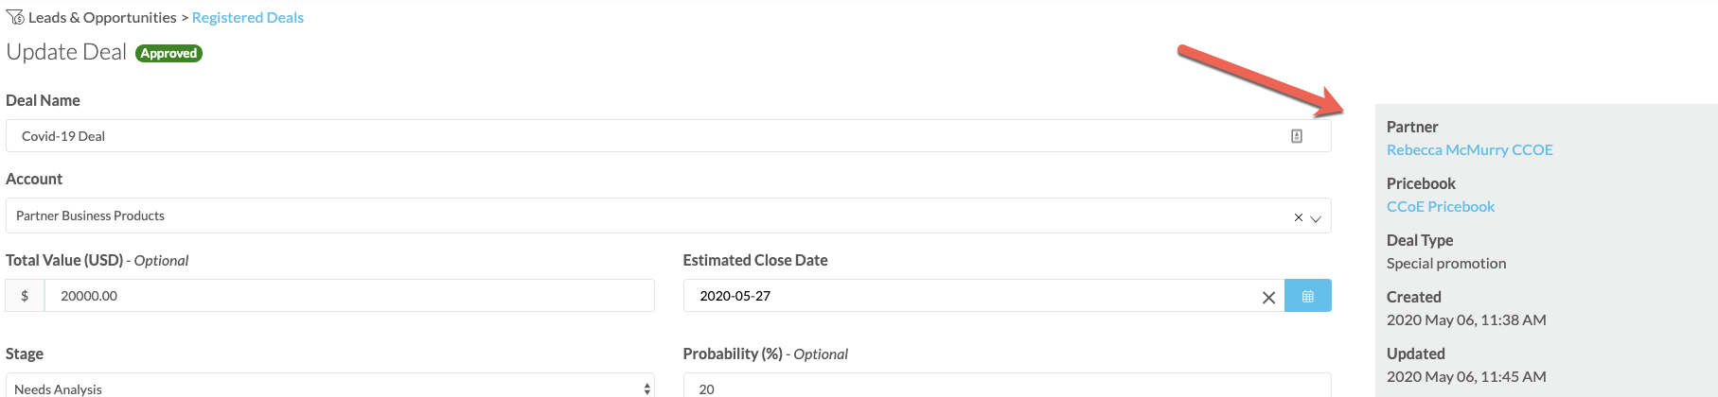The width and height of the screenshot is (1718, 397).
Task: Clear the Estimated Close Date value
Action: [x=1268, y=297]
